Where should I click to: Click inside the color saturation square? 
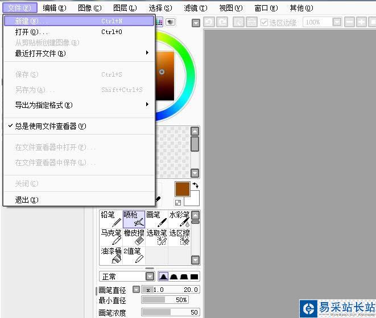point(165,76)
